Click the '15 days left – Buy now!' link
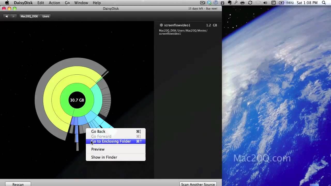 pyautogui.click(x=203, y=9)
